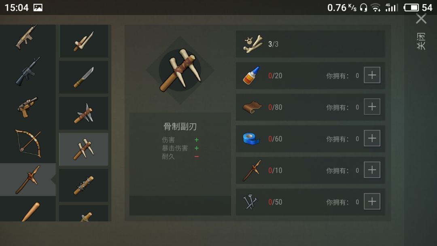Add blue duct tape with plus button
The height and width of the screenshot is (246, 437).
pyautogui.click(x=372, y=138)
